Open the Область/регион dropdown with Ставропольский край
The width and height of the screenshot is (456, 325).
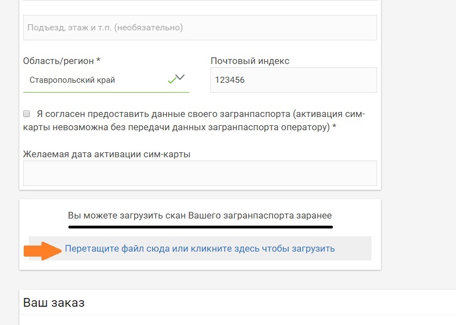(106, 80)
